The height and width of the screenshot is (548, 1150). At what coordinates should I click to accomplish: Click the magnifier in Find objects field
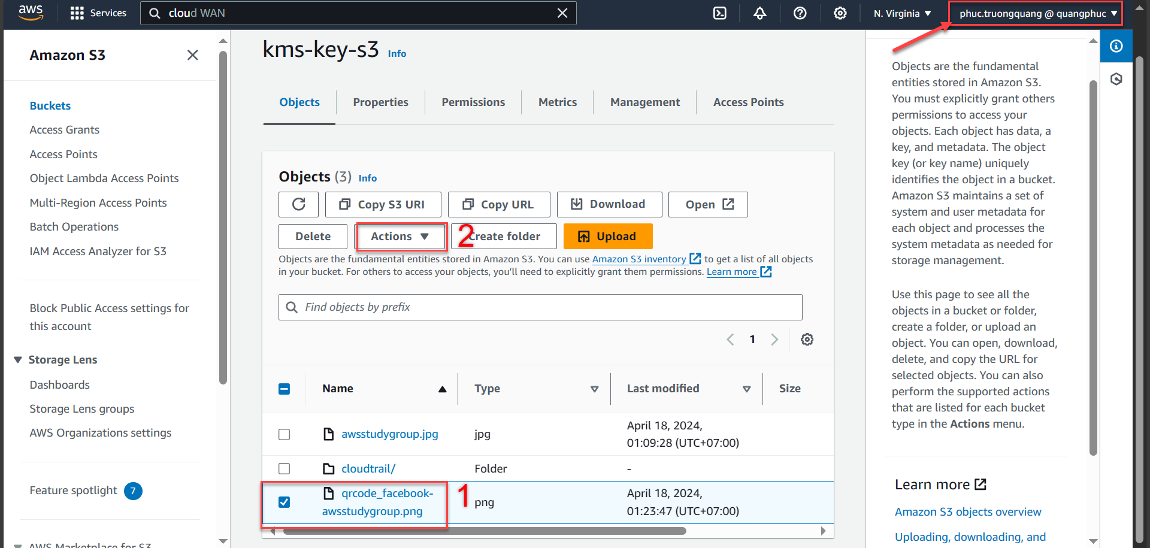pyautogui.click(x=292, y=307)
